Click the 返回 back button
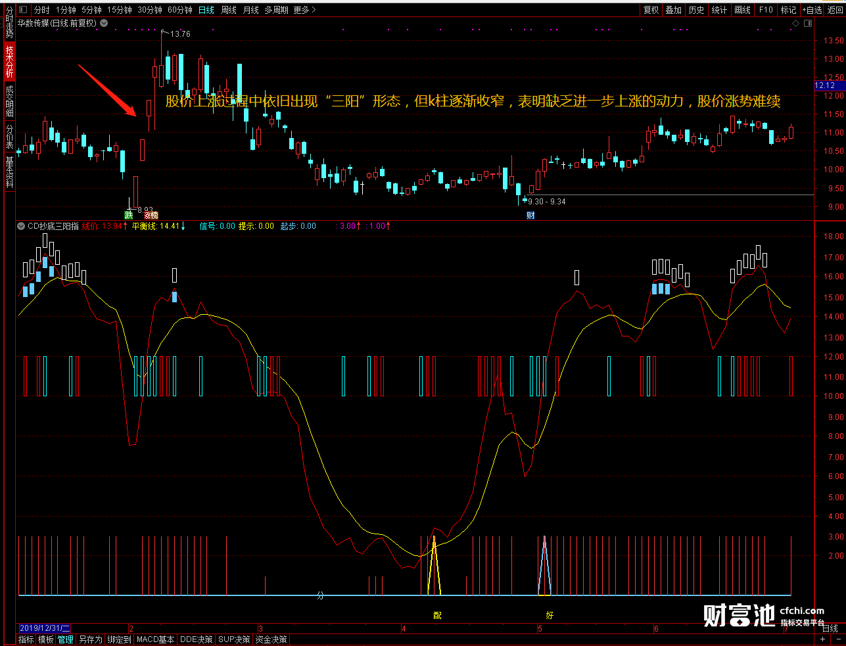The image size is (846, 646). (835, 10)
